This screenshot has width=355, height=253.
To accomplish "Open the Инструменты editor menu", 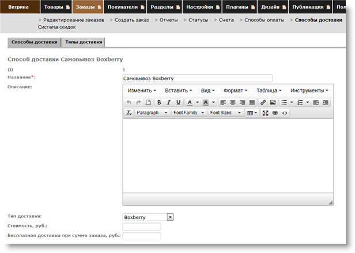I will 309,90.
